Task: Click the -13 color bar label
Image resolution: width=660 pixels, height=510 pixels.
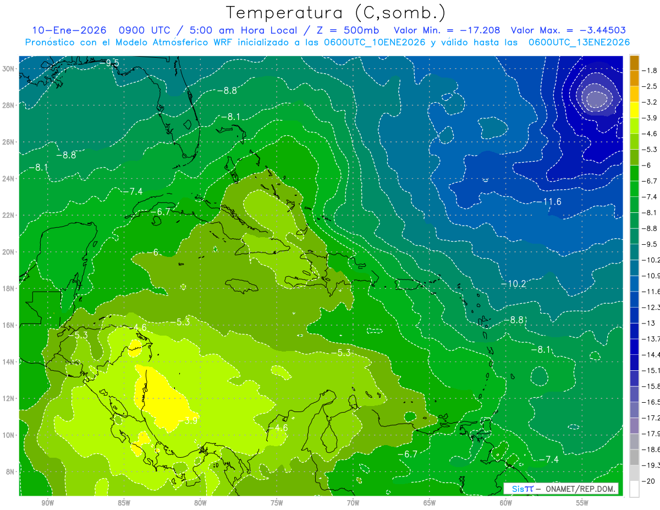Action: [648, 323]
